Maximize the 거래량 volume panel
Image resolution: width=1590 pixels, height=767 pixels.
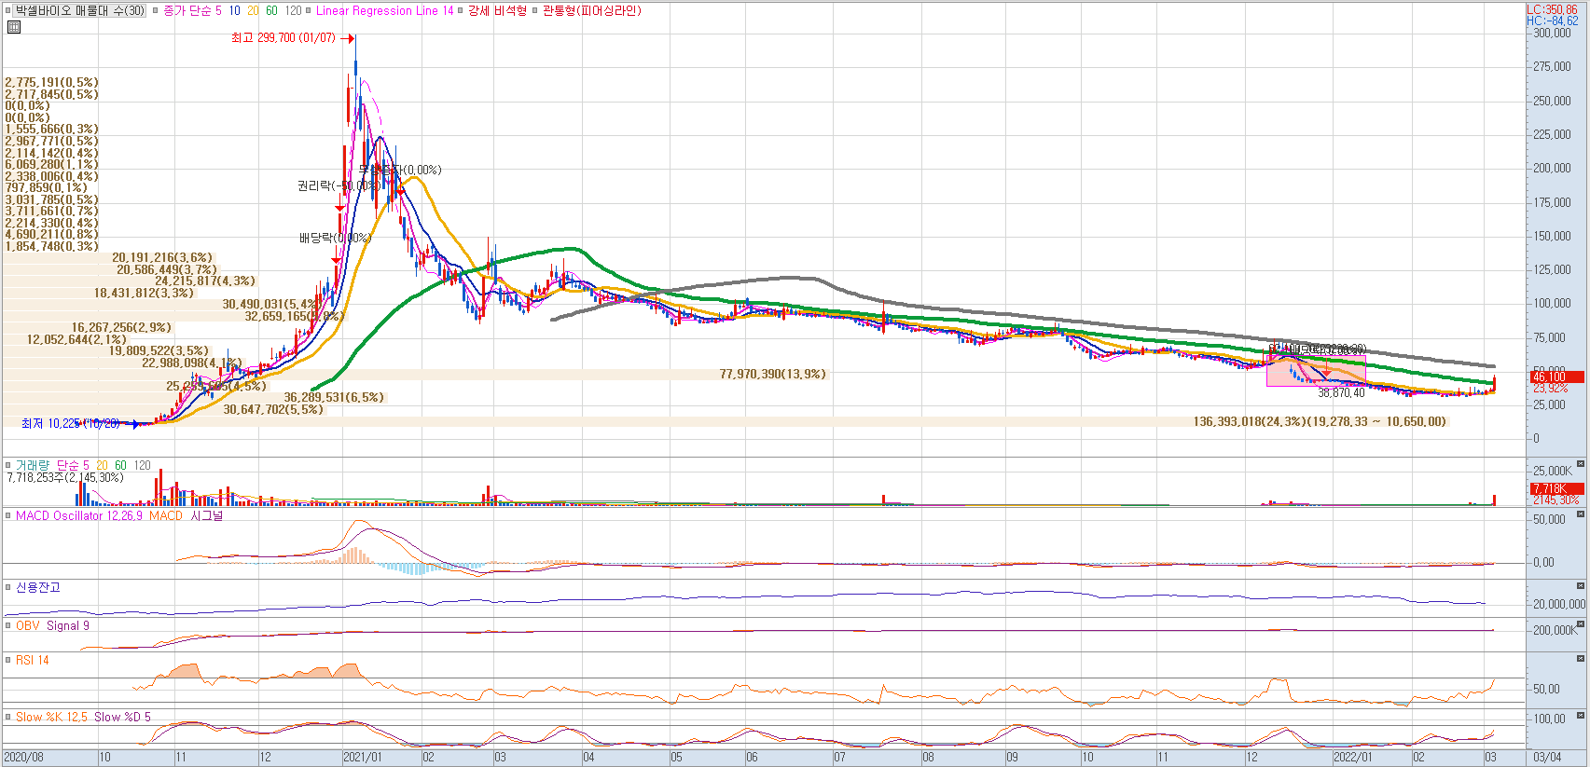tap(1581, 463)
